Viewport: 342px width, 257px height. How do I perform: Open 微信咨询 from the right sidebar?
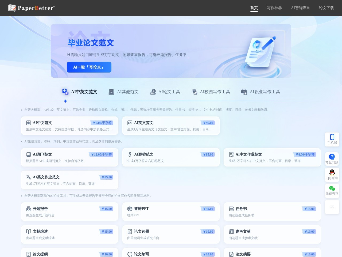pyautogui.click(x=332, y=191)
